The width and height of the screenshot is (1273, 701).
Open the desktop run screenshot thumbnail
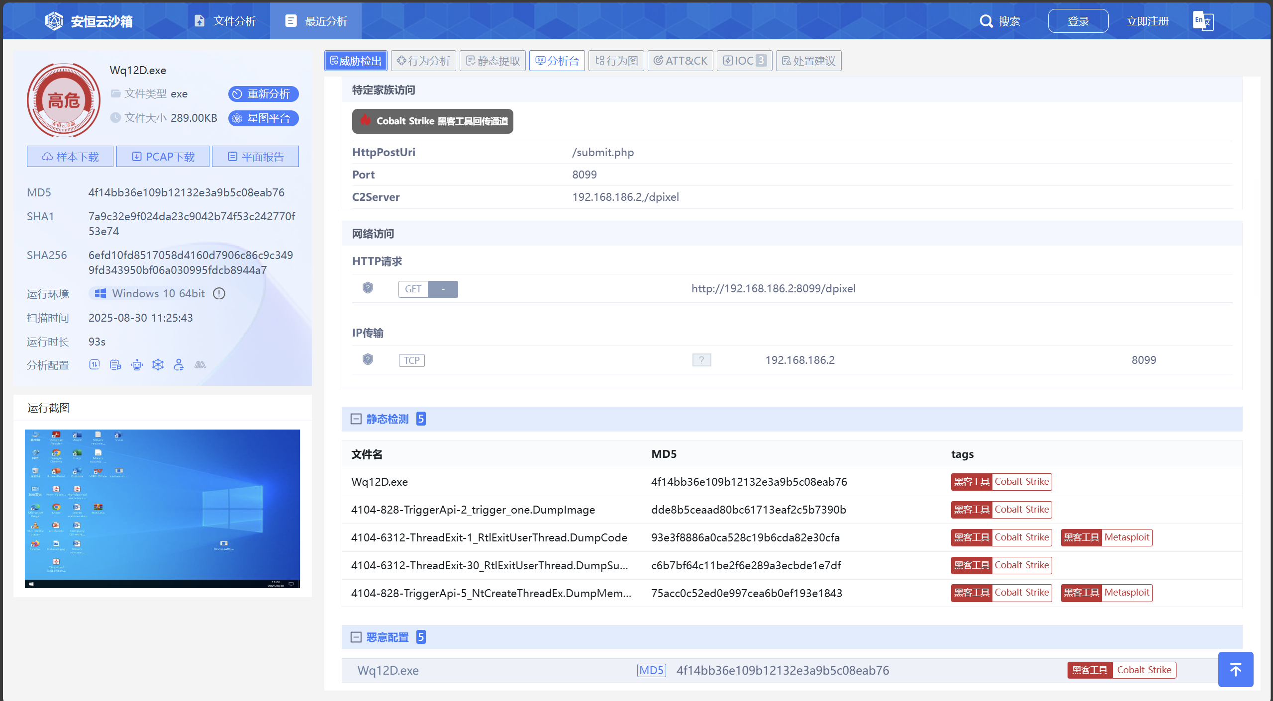coord(162,508)
